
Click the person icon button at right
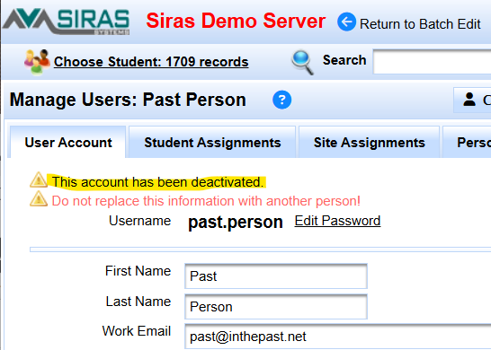(x=472, y=100)
